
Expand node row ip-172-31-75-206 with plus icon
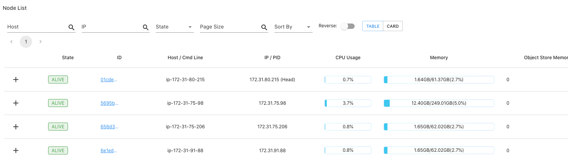tap(16, 127)
